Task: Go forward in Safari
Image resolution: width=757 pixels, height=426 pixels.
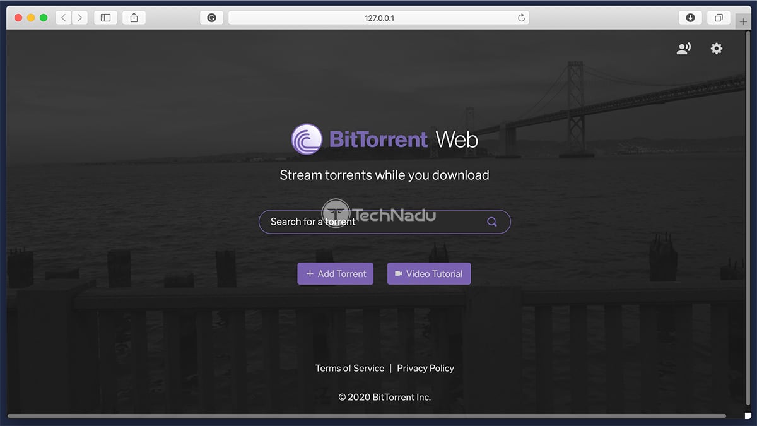Action: 79,18
